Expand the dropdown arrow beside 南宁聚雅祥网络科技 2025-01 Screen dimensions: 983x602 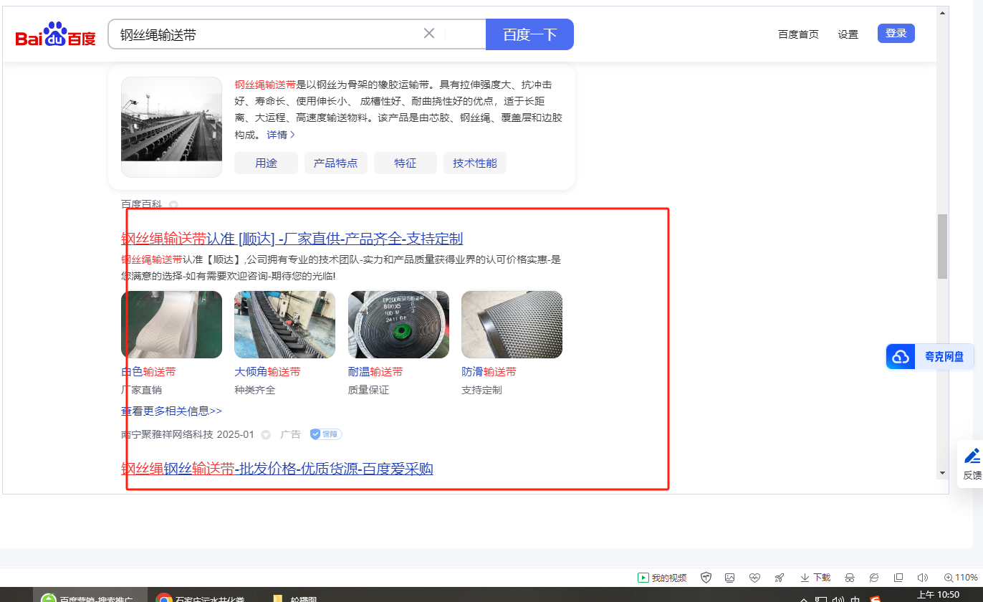click(x=266, y=434)
